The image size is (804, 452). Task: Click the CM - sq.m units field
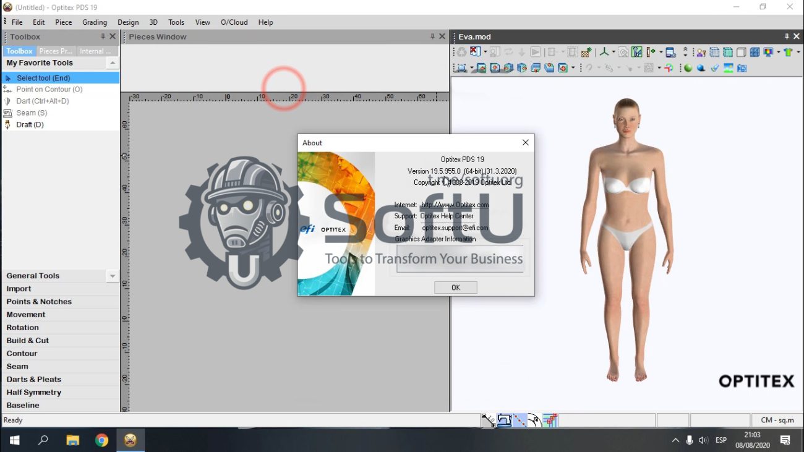(x=777, y=420)
